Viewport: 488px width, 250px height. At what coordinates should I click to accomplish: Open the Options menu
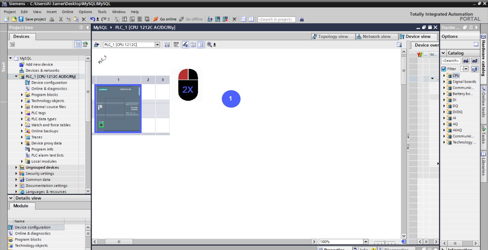coord(85,11)
